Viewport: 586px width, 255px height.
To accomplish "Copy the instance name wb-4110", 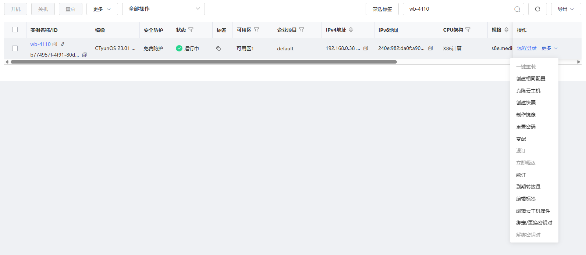I will (x=55, y=44).
